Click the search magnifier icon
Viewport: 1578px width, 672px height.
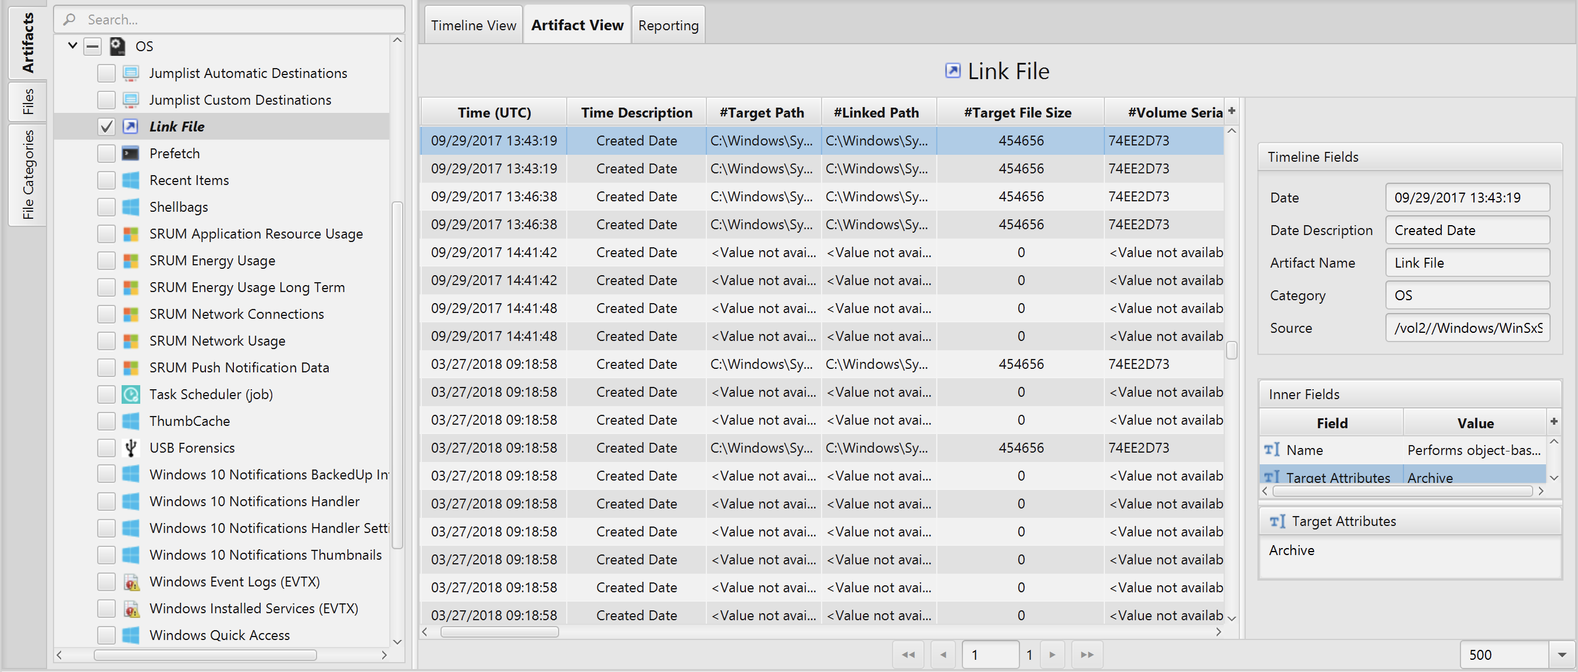coord(69,20)
